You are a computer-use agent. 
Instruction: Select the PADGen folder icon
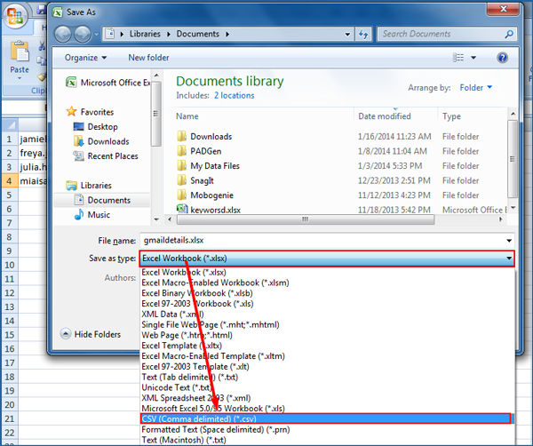tap(181, 151)
